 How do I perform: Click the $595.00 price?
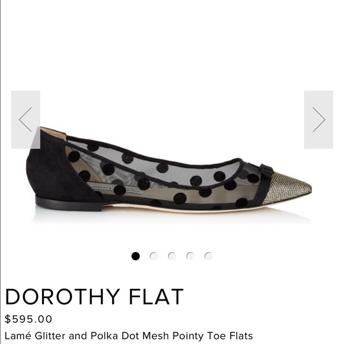(28, 319)
